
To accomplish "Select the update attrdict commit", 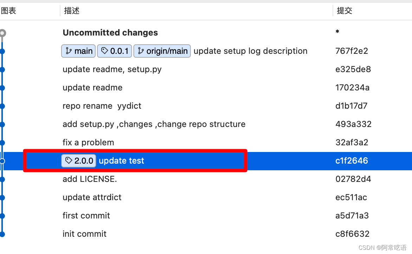I will point(206,197).
